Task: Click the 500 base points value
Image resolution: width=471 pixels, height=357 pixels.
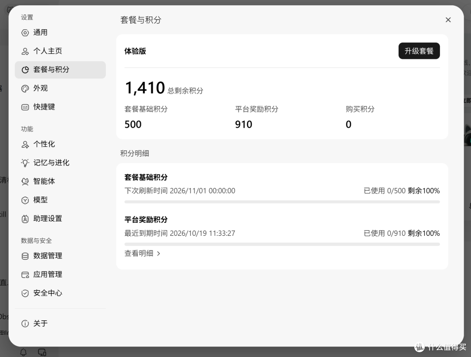Action: pos(133,125)
